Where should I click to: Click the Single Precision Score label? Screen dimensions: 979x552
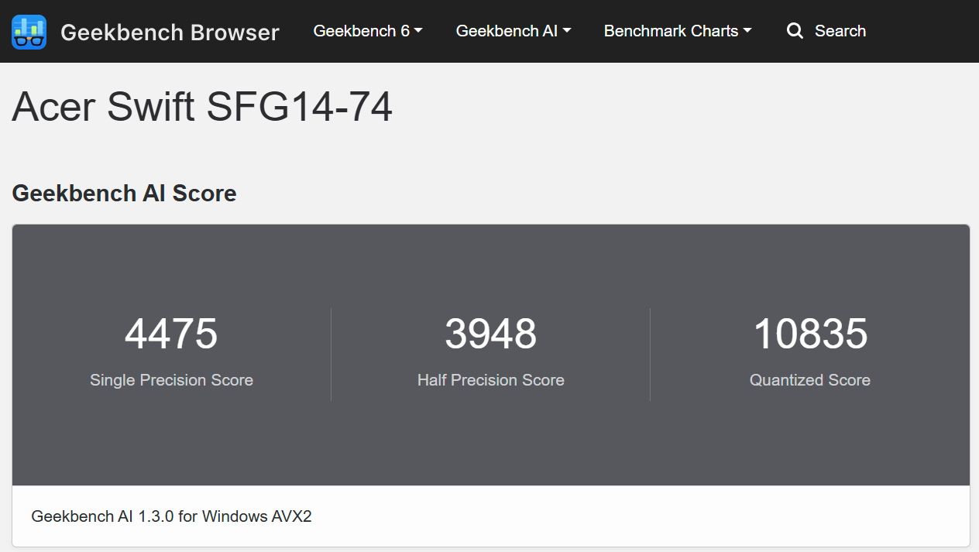(171, 380)
